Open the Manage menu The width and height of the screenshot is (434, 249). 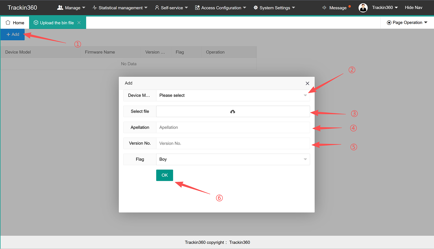point(71,8)
